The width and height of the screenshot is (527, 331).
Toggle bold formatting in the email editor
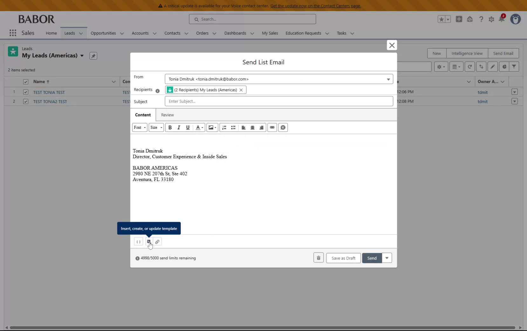[x=170, y=127]
